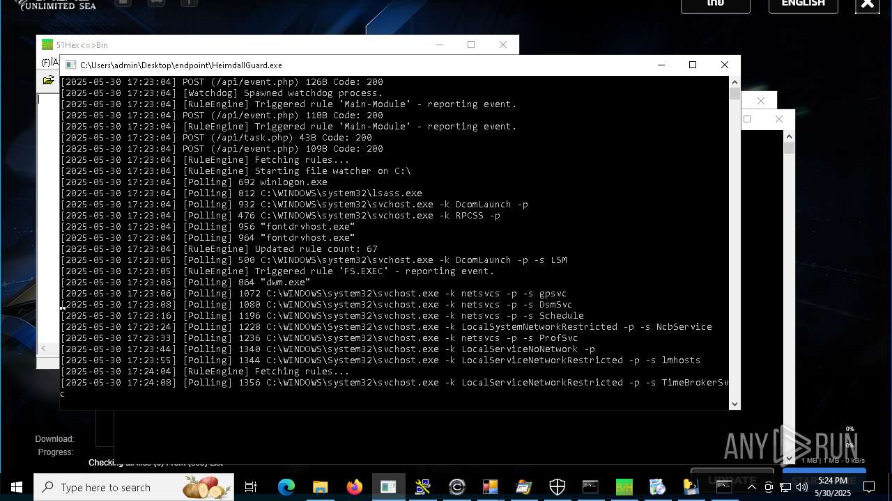Open the network tools taskbar icon
The image size is (892, 501).
pos(422,487)
